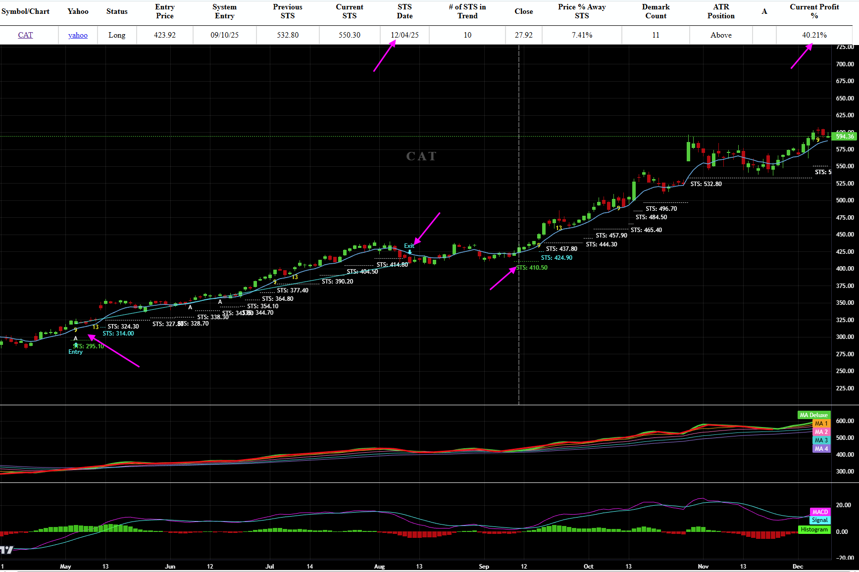
Task: Click the cyan Signal legend label
Action: (x=819, y=520)
